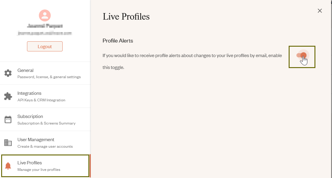Click the Subscription calendar icon
The width and height of the screenshot is (332, 178).
8,119
